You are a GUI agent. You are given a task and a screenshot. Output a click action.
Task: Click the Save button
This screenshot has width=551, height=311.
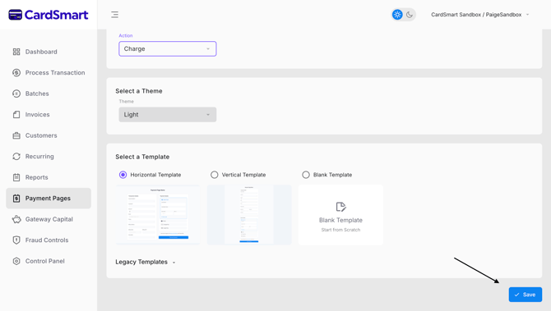coord(526,295)
